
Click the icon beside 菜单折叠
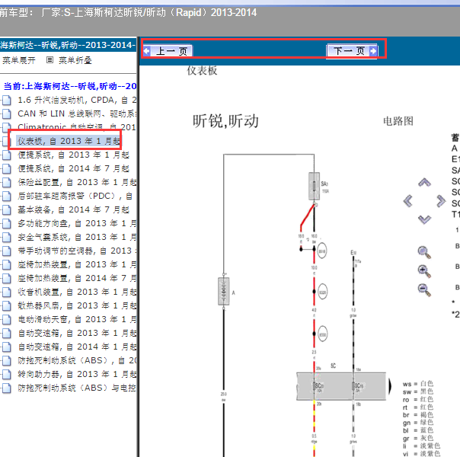click(50, 60)
